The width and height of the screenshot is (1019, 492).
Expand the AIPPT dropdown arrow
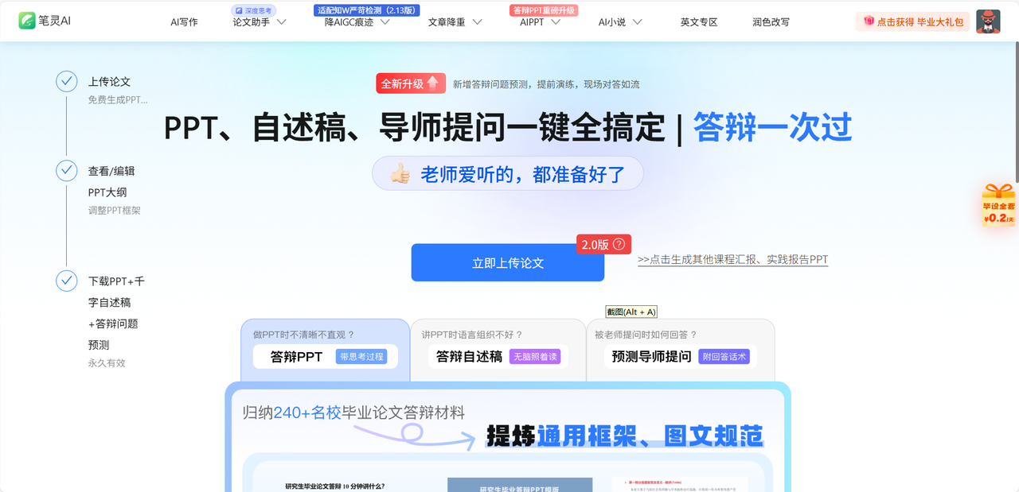(556, 22)
